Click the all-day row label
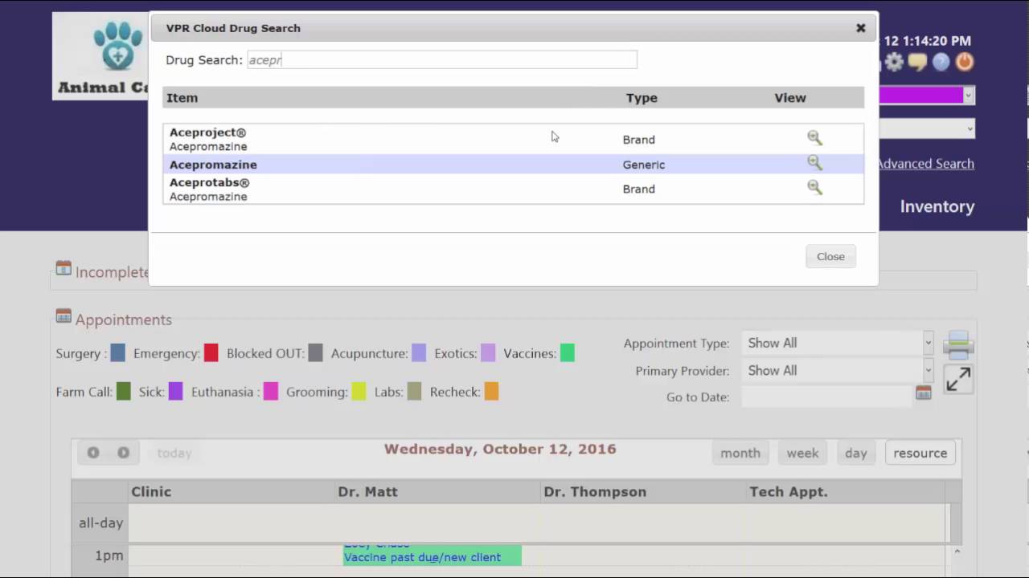Image resolution: width=1029 pixels, height=578 pixels. tap(100, 523)
